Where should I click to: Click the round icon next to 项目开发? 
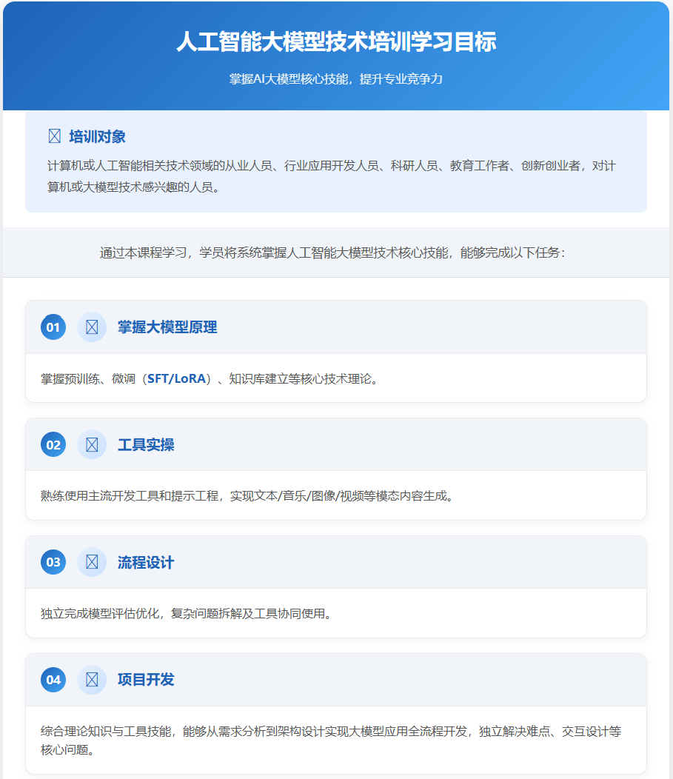pyautogui.click(x=92, y=680)
